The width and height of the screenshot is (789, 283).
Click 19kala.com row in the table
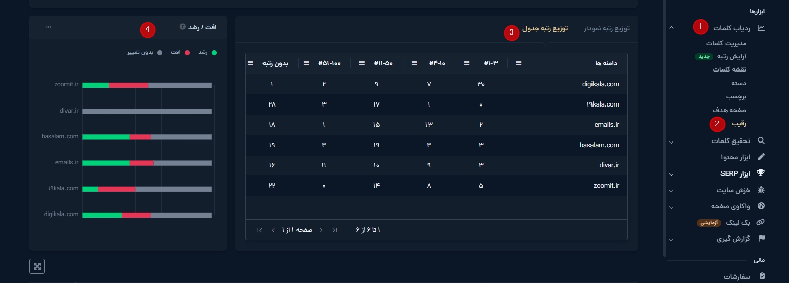click(436, 104)
